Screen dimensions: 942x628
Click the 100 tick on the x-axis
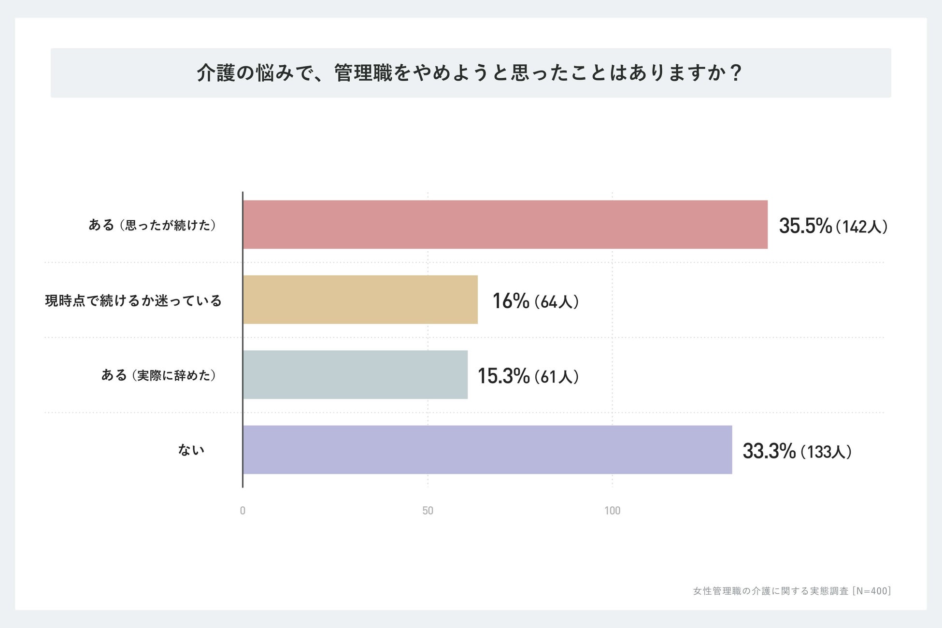[612, 511]
